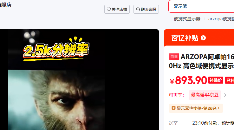Expand the chevron beside 最高返44京豆
This screenshot has width=234, height=130.
click(225, 95)
